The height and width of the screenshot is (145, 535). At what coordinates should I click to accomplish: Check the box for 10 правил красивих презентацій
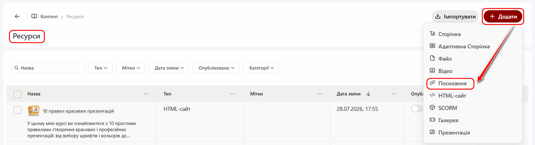(x=18, y=110)
